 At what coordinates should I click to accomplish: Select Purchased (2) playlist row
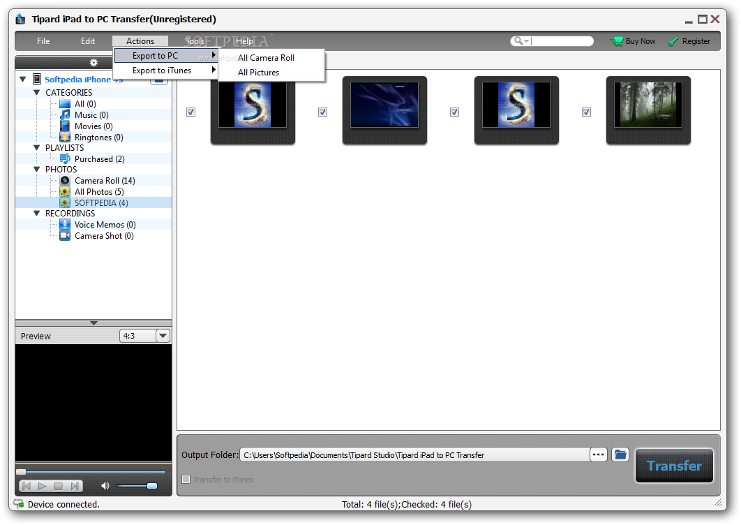[x=93, y=159]
